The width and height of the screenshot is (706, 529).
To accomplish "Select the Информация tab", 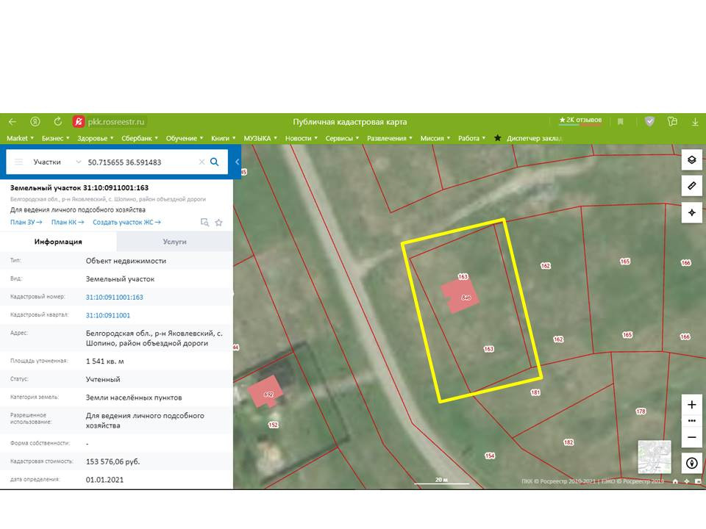I will (58, 241).
